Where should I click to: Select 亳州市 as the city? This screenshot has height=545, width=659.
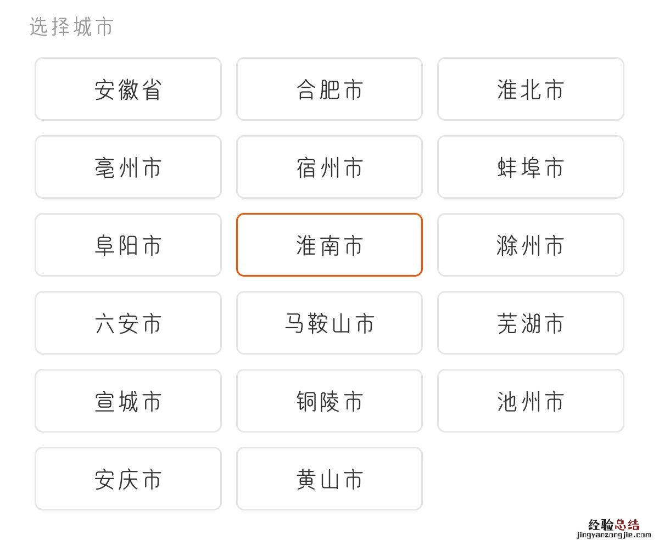tap(128, 167)
